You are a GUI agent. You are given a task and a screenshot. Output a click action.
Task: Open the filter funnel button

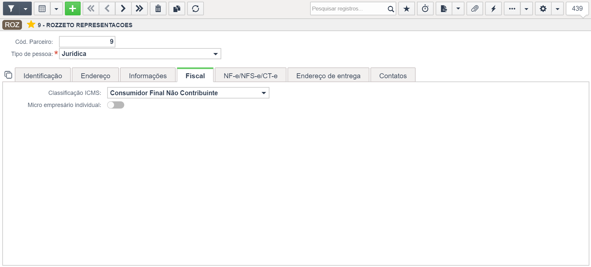point(11,9)
